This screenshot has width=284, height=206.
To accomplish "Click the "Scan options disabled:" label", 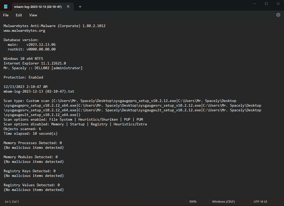I will (26, 124).
